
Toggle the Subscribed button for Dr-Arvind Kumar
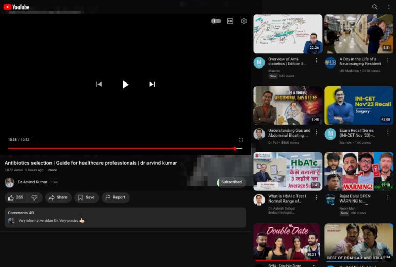(231, 182)
